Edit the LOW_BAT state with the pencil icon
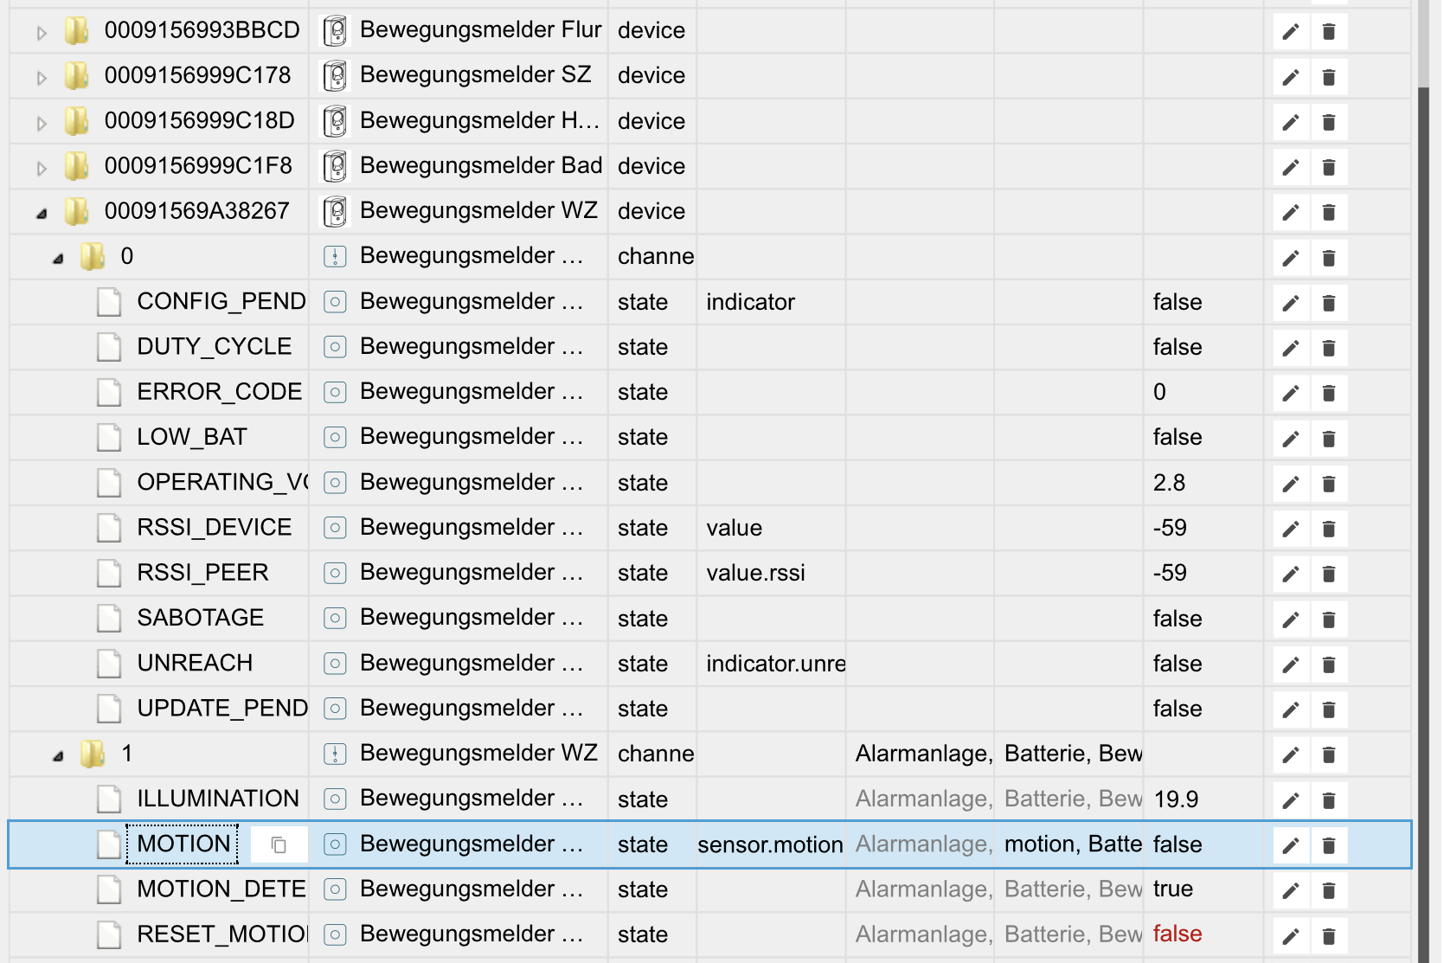 (x=1290, y=439)
